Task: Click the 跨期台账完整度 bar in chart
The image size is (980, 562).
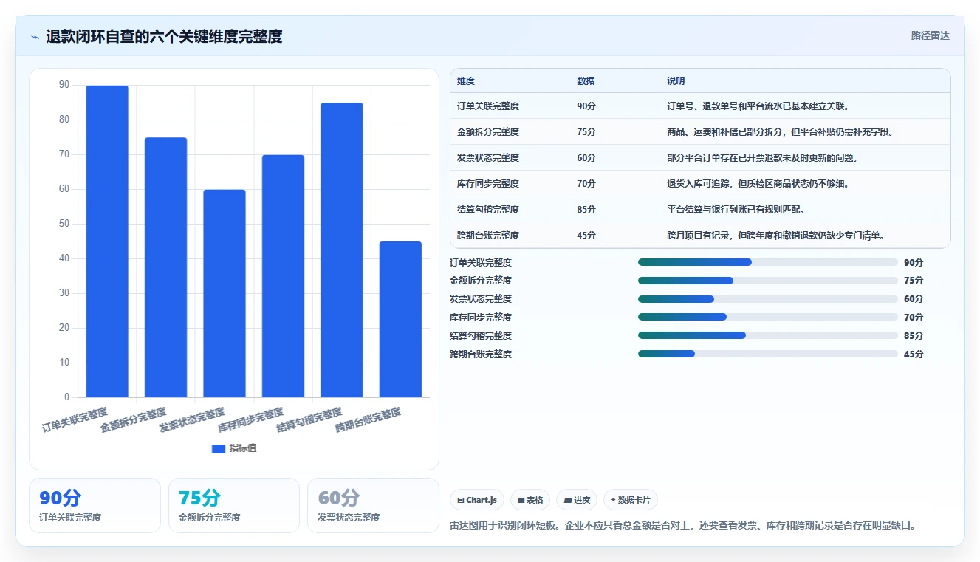Action: [x=400, y=319]
